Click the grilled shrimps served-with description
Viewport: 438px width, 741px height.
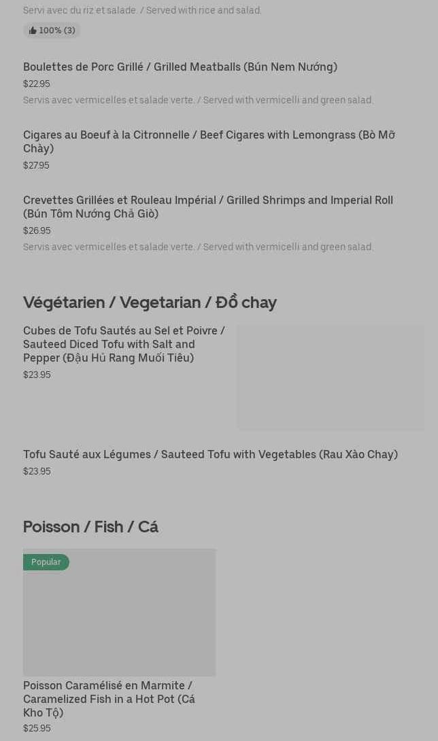click(x=198, y=247)
